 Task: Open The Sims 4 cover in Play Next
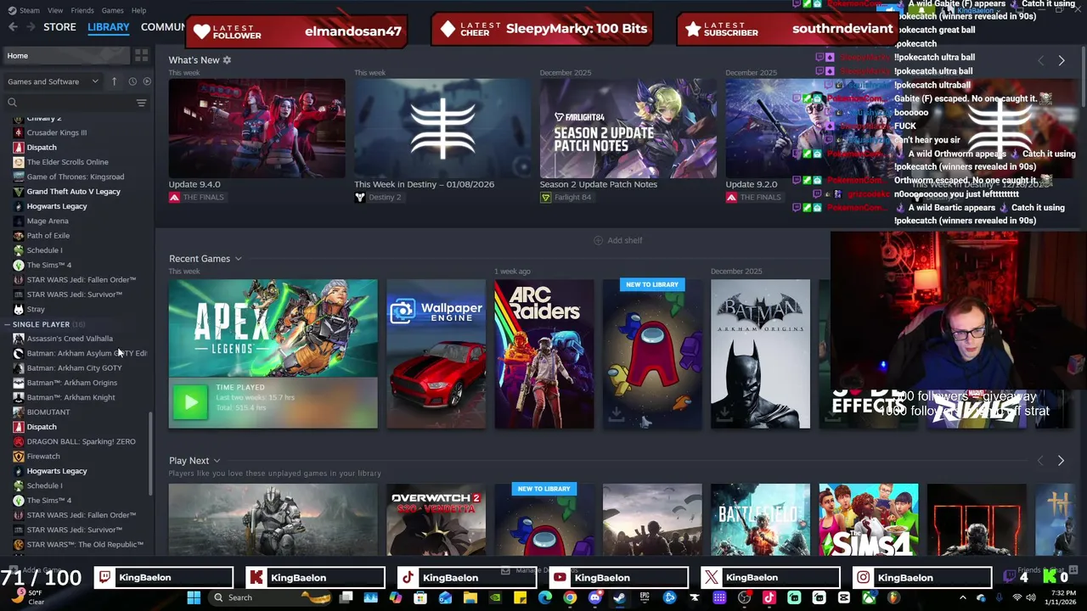(869, 519)
